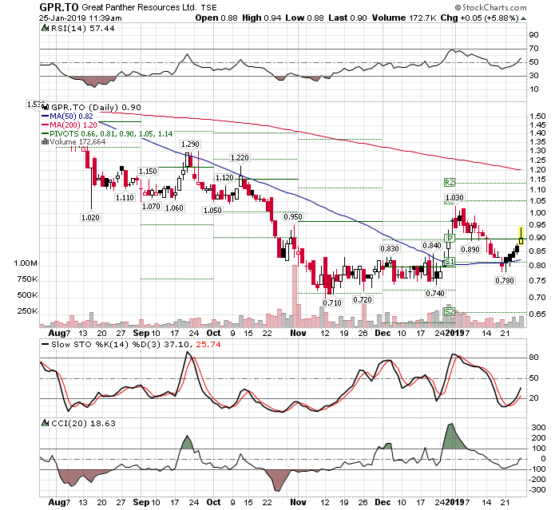Viewport: 559px width, 510px height.
Task: Click the Great Panther Resources Ltd. name
Action: tap(139, 7)
